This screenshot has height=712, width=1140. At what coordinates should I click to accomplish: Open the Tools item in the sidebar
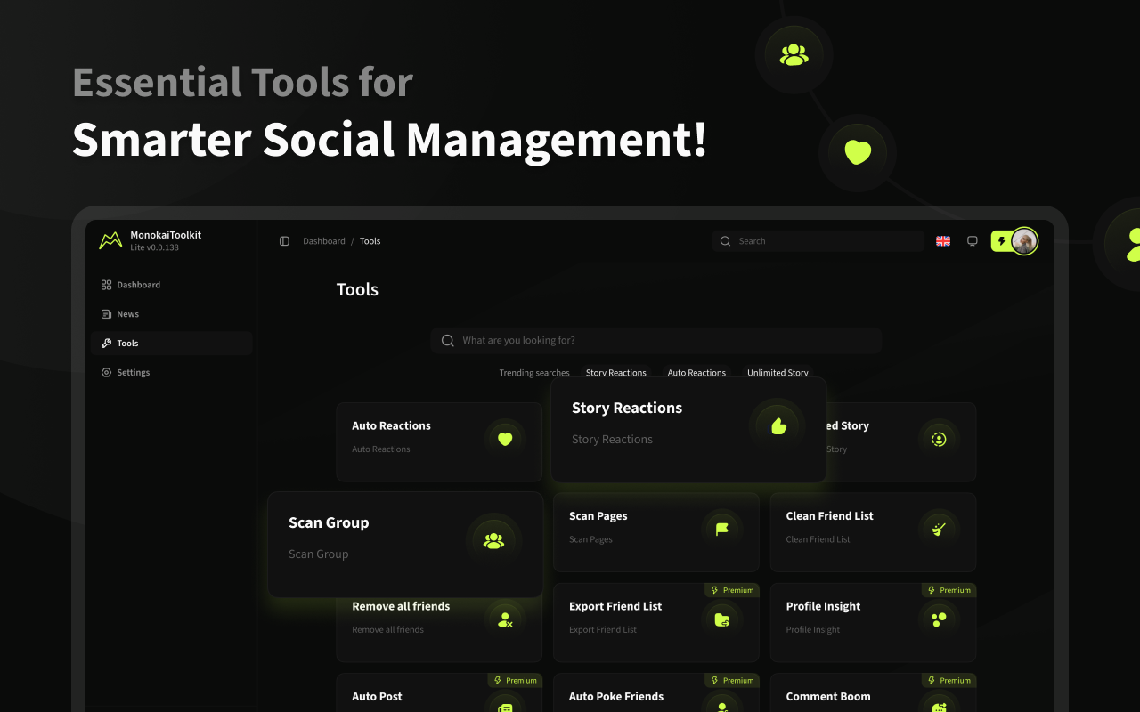[172, 344]
